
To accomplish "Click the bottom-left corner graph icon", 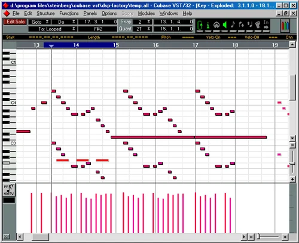I will [7, 237].
